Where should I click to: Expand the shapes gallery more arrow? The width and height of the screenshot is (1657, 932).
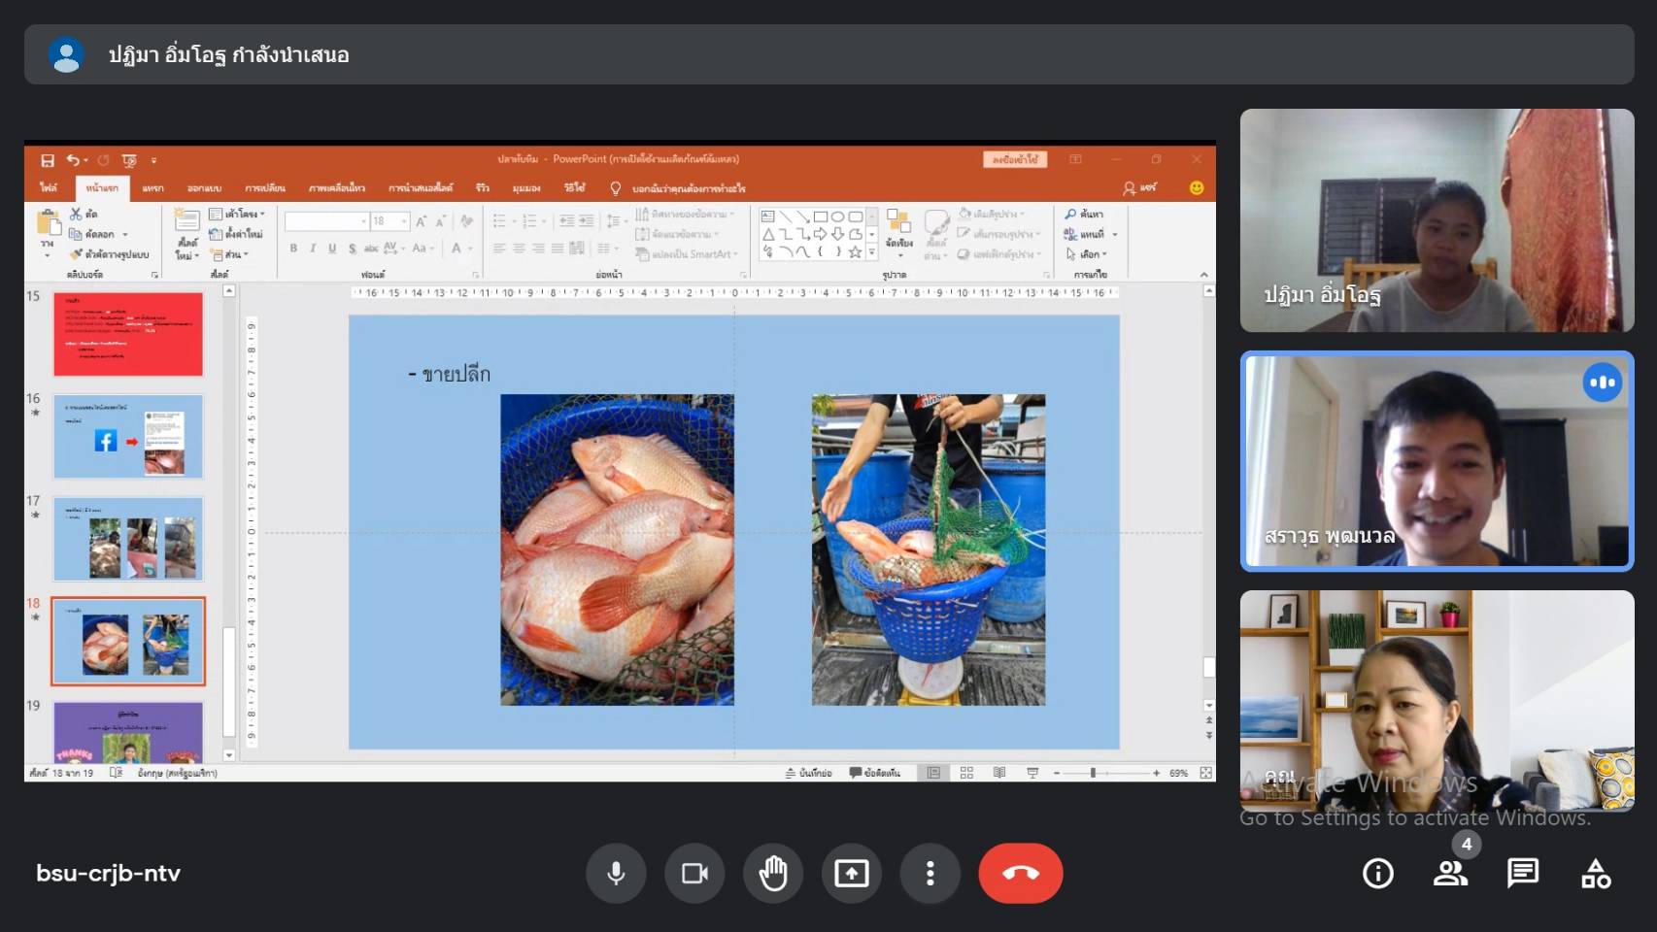pyautogui.click(x=871, y=252)
